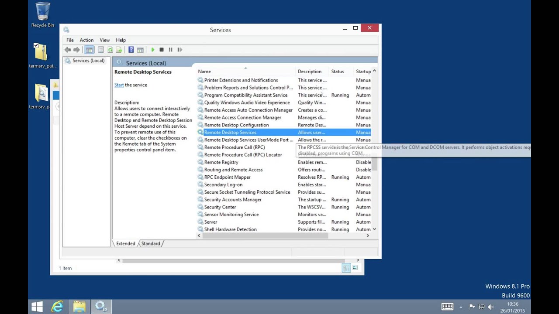Image resolution: width=559 pixels, height=314 pixels.
Task: Click the Stop Service square icon
Action: pyautogui.click(x=162, y=50)
